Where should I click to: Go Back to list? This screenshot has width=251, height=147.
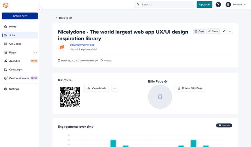pos(64,18)
